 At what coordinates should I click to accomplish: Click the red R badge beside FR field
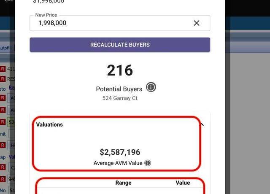coord(3,145)
